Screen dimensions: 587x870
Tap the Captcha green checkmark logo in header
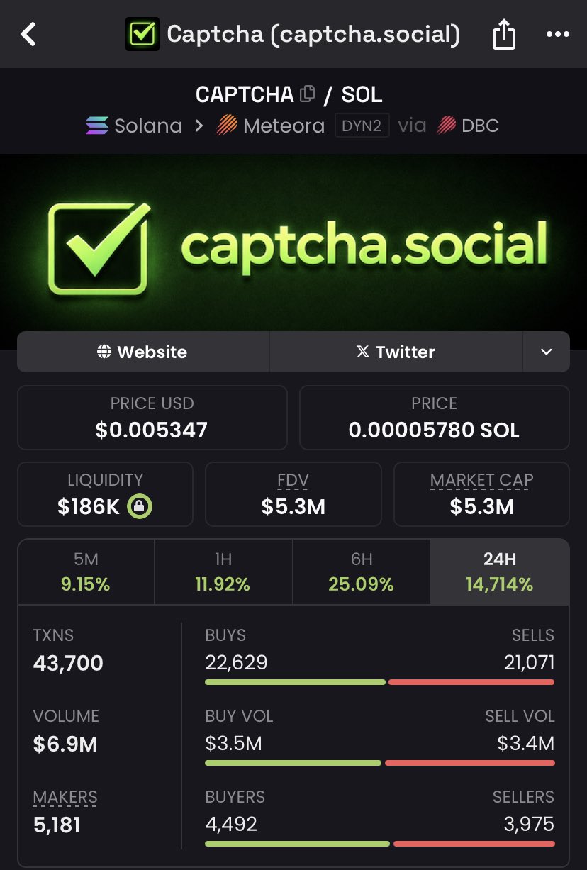pyautogui.click(x=142, y=34)
